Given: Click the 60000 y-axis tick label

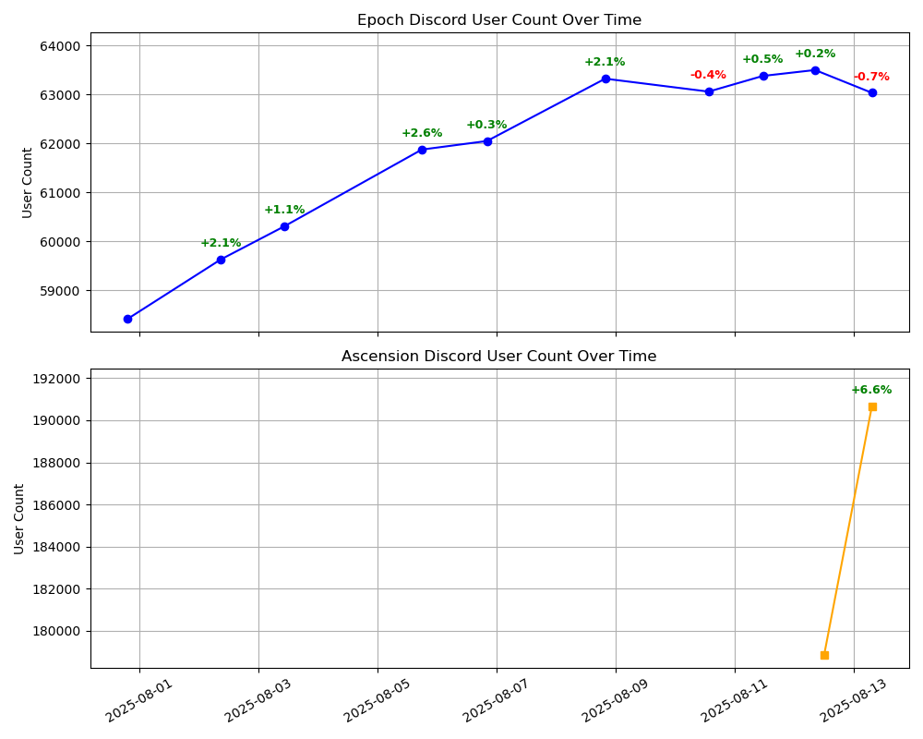Looking at the screenshot, I should coord(61,242).
